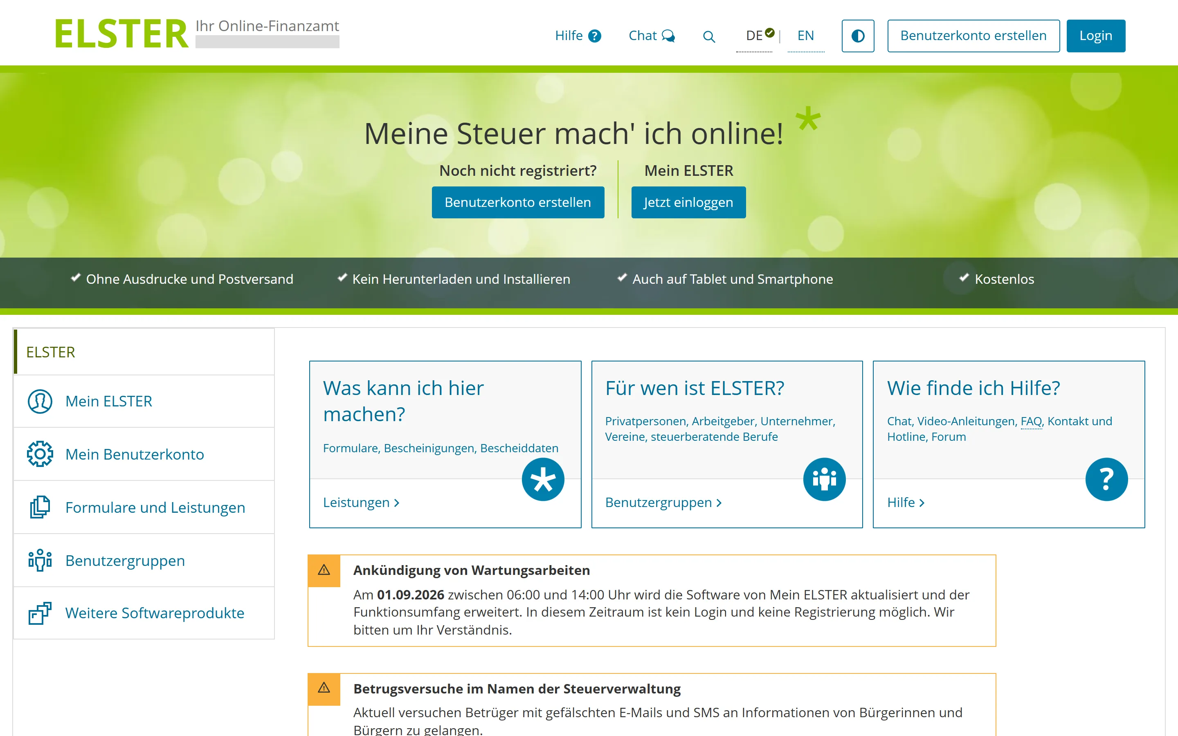The height and width of the screenshot is (736, 1178).
Task: Open the Chat speech bubble icon
Action: pyautogui.click(x=668, y=36)
